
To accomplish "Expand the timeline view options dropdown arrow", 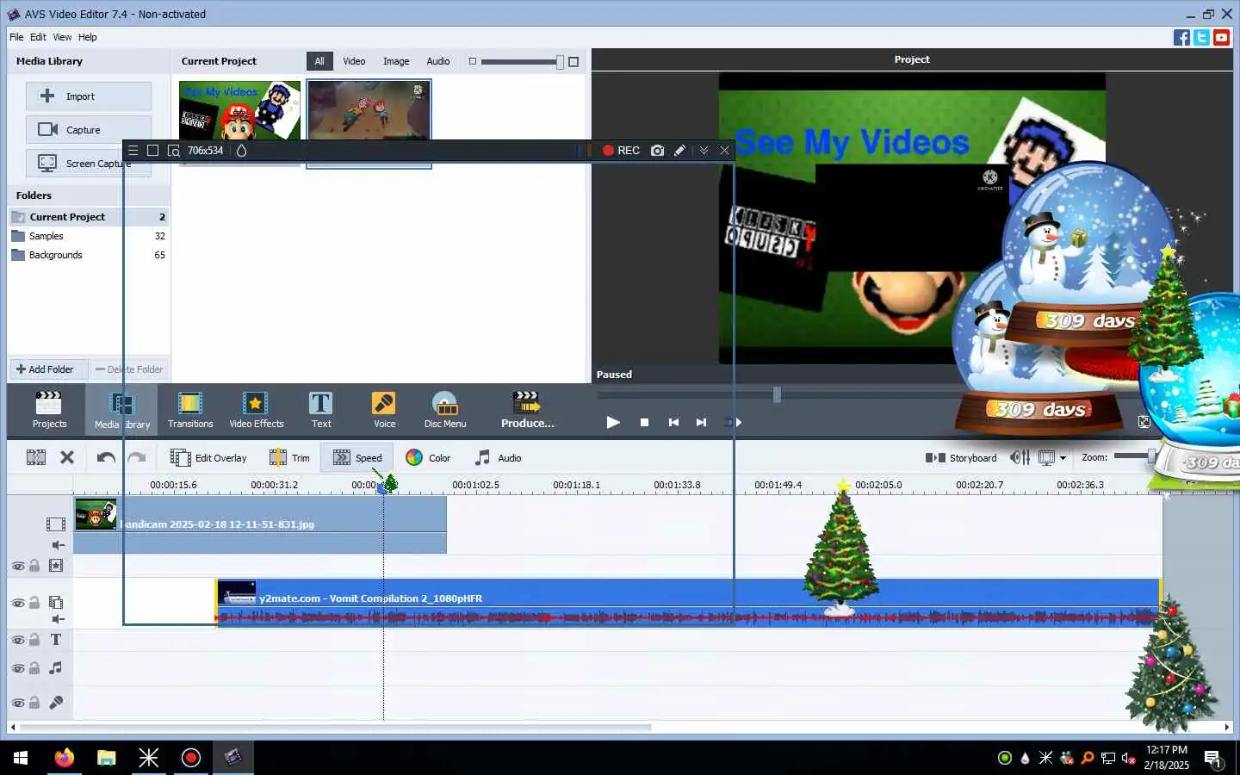I will [x=1063, y=458].
